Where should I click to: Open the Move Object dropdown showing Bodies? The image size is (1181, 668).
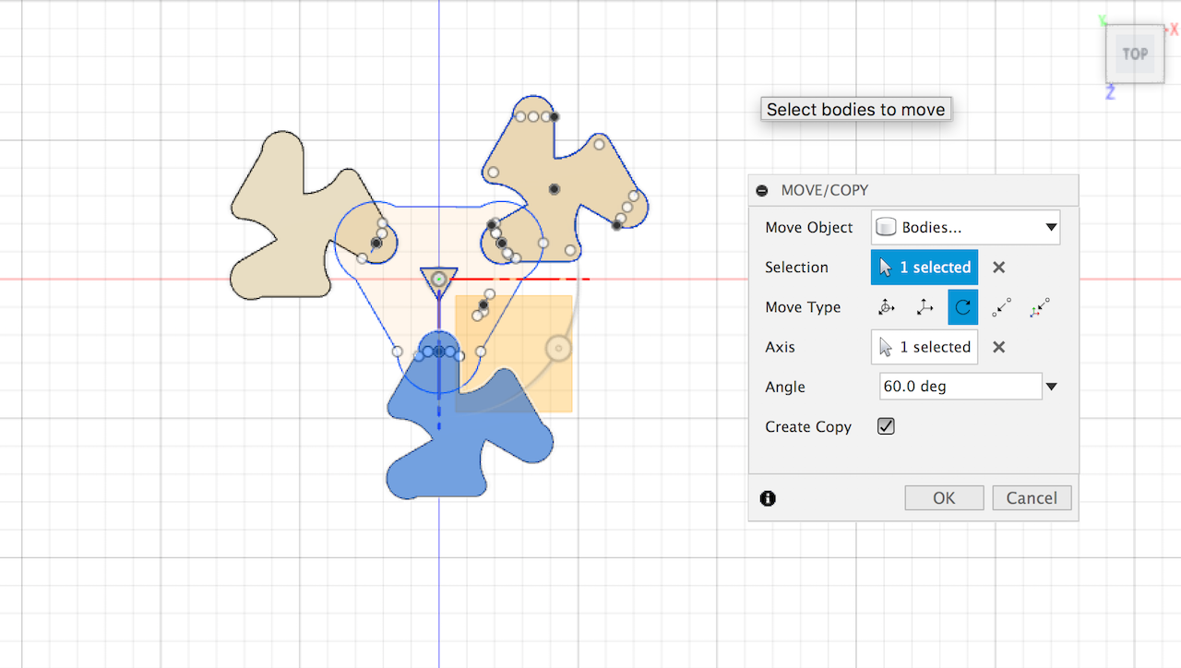coord(965,227)
